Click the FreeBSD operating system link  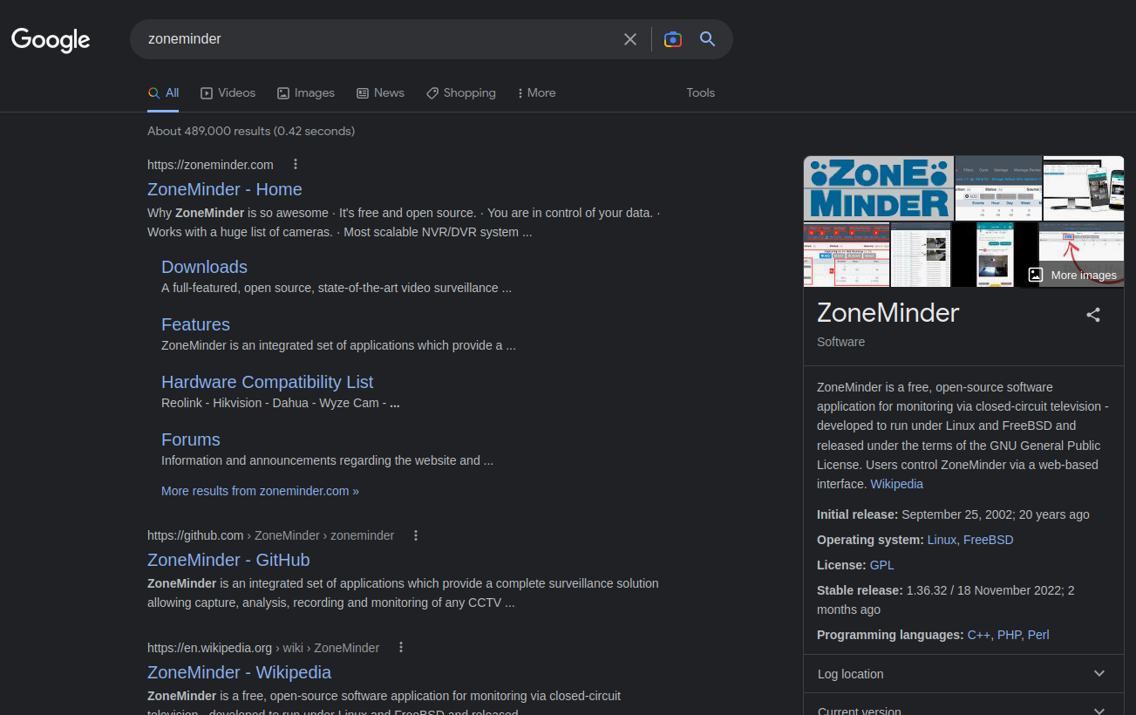[x=989, y=540]
